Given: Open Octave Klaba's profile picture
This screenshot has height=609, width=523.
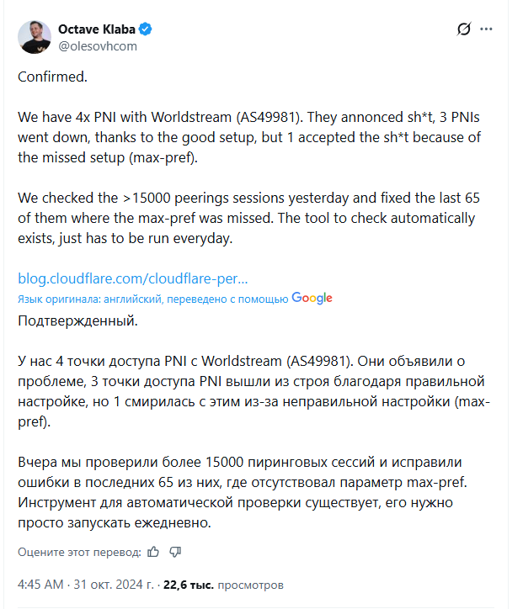Looking at the screenshot, I should [x=35, y=37].
